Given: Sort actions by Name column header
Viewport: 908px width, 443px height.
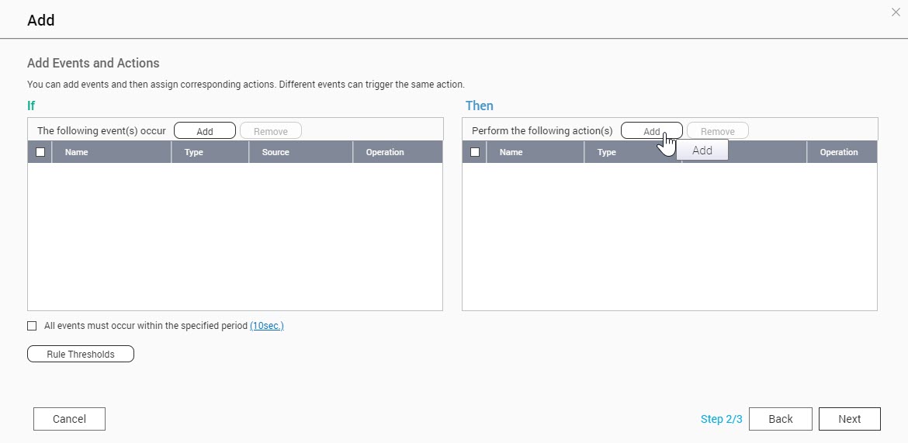Looking at the screenshot, I should pyautogui.click(x=511, y=152).
